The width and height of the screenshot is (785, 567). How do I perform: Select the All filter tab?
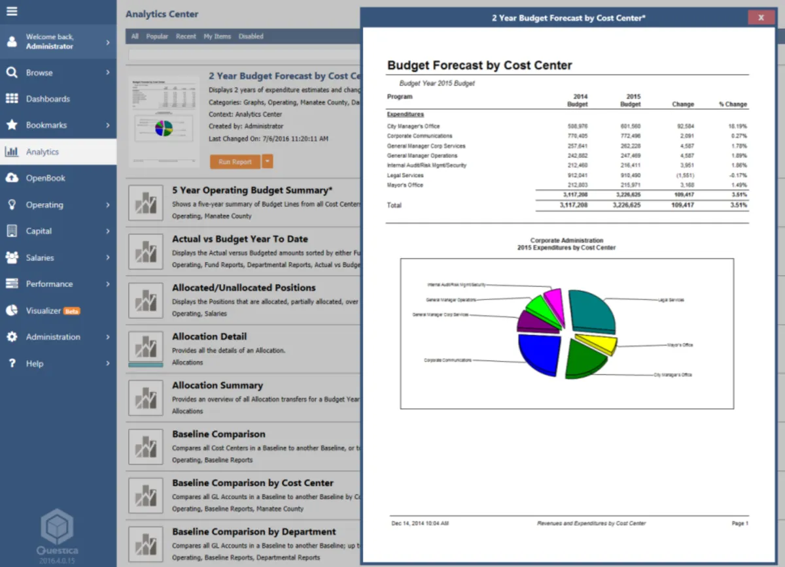tap(135, 37)
